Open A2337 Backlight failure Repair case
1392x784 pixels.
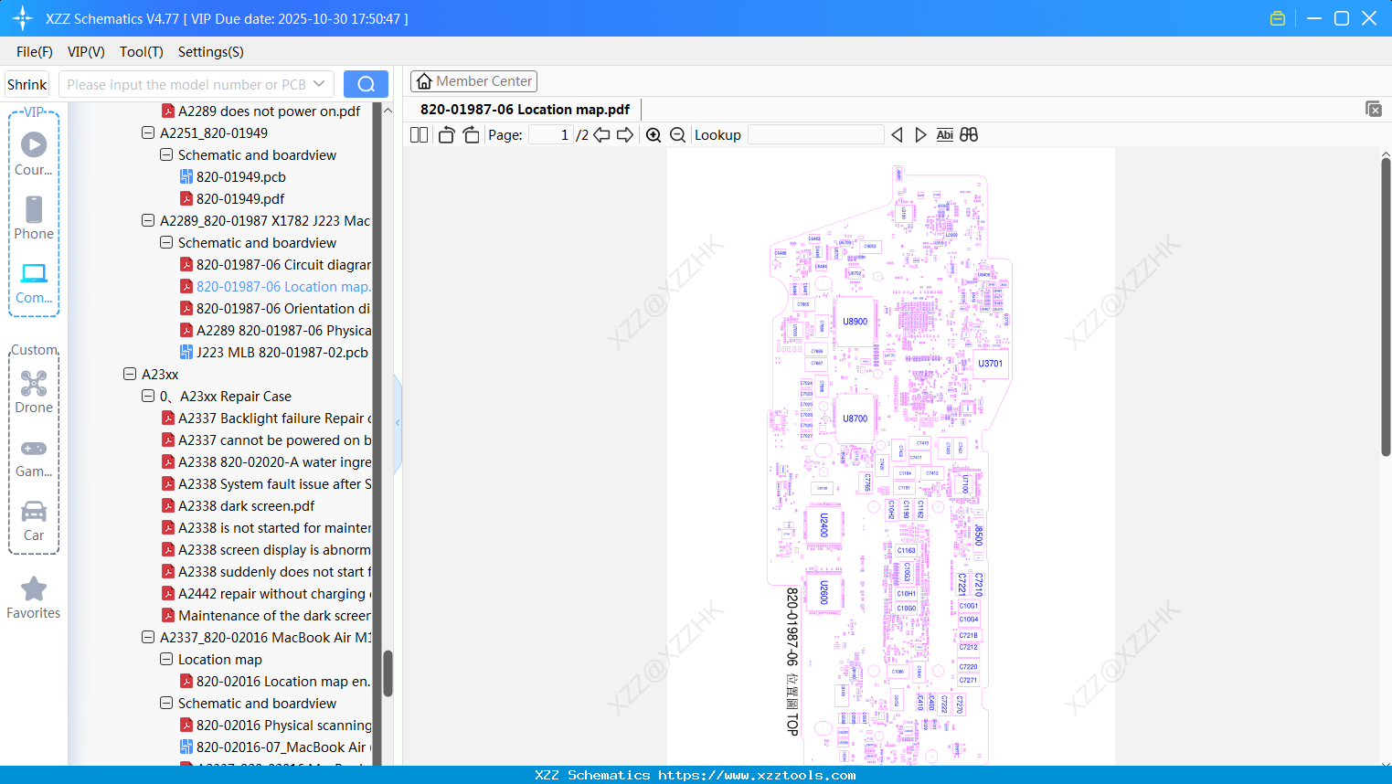[266, 418]
